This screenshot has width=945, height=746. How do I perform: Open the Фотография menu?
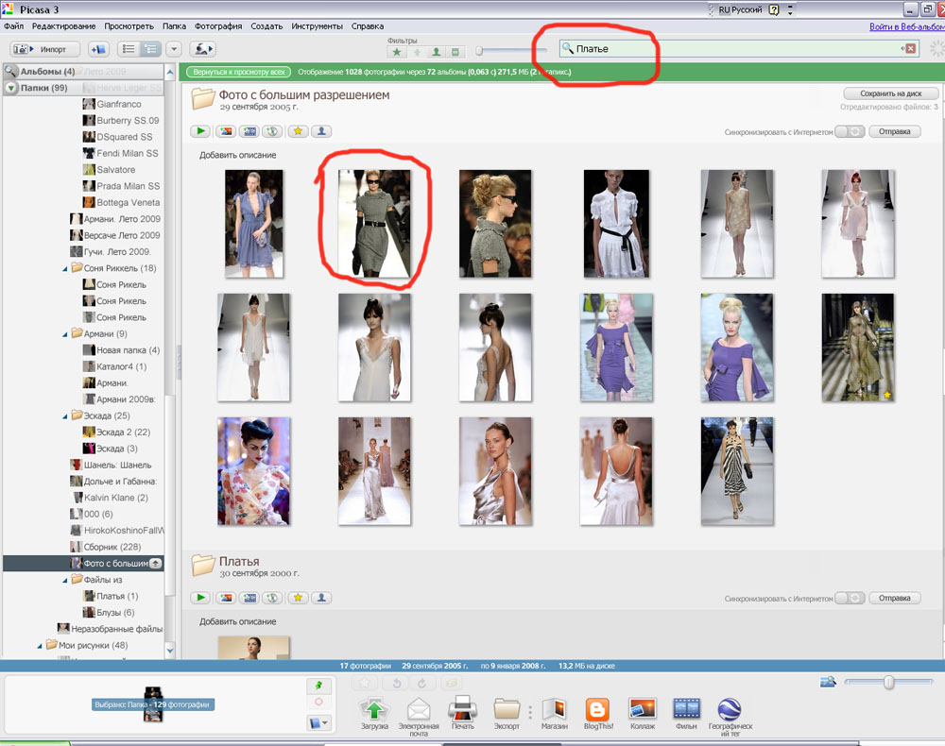coord(220,26)
